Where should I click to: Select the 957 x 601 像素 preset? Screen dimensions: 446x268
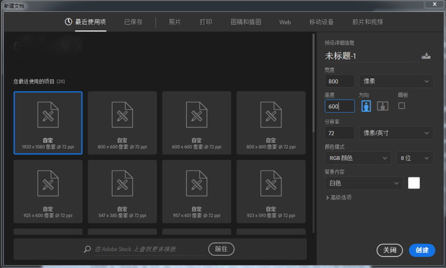point(197,192)
